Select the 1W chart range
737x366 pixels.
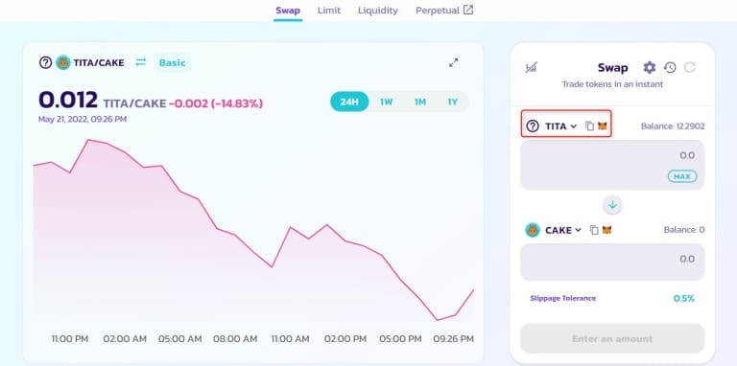point(387,102)
